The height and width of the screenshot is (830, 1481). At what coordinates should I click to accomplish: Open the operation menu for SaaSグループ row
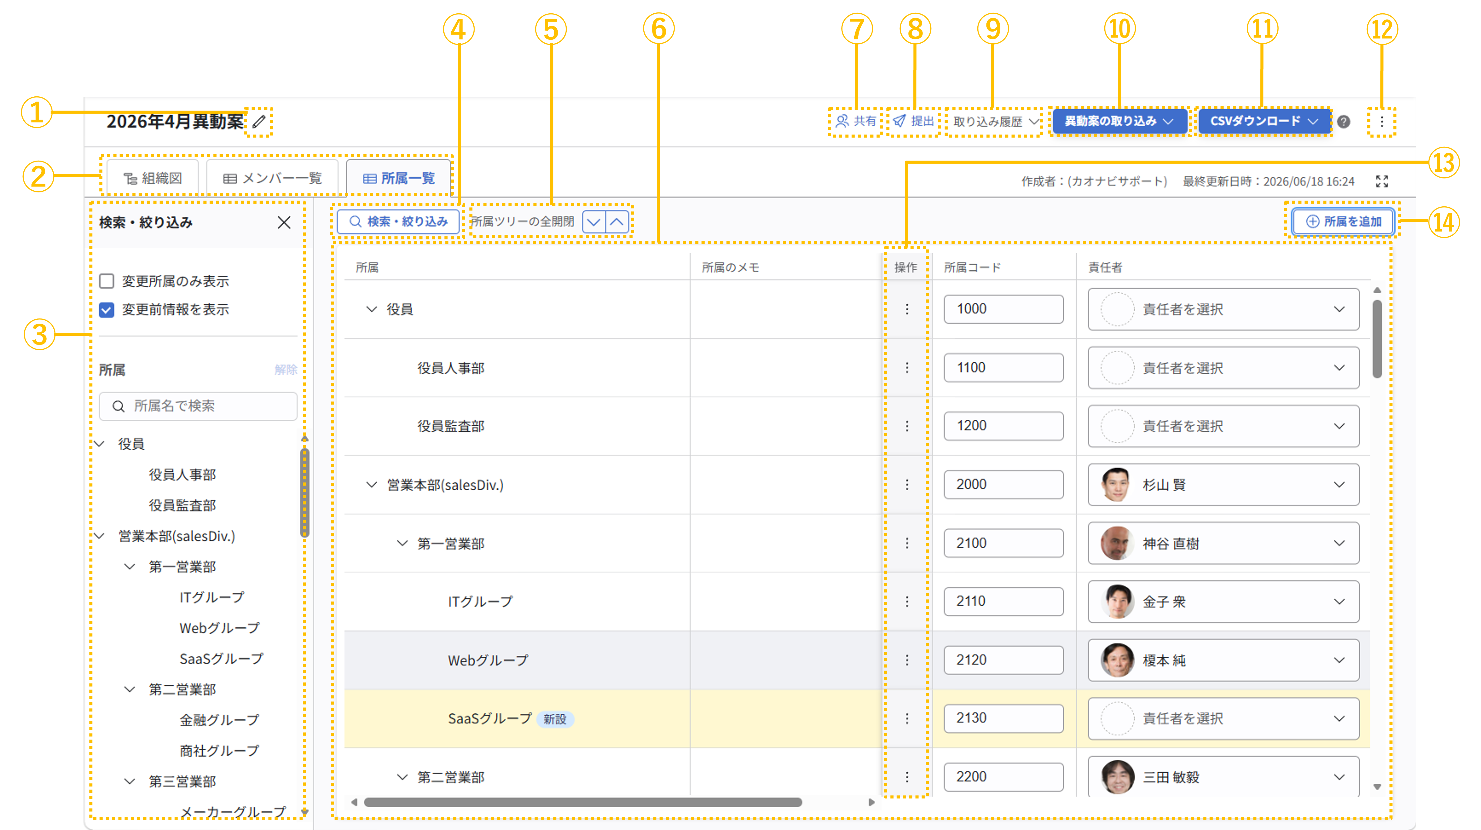[x=907, y=718]
